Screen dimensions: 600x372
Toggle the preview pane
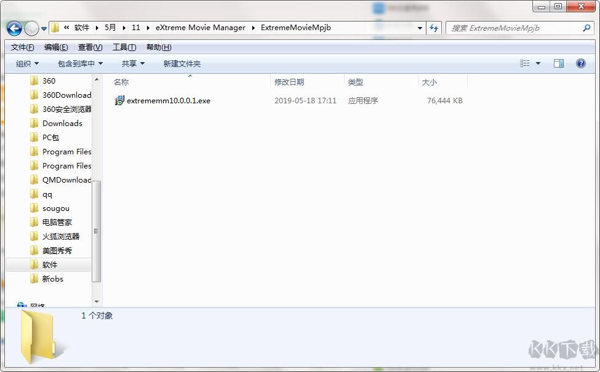pyautogui.click(x=559, y=63)
